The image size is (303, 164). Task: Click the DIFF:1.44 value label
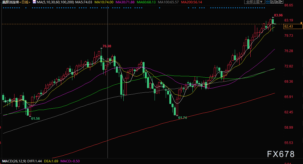35,161
